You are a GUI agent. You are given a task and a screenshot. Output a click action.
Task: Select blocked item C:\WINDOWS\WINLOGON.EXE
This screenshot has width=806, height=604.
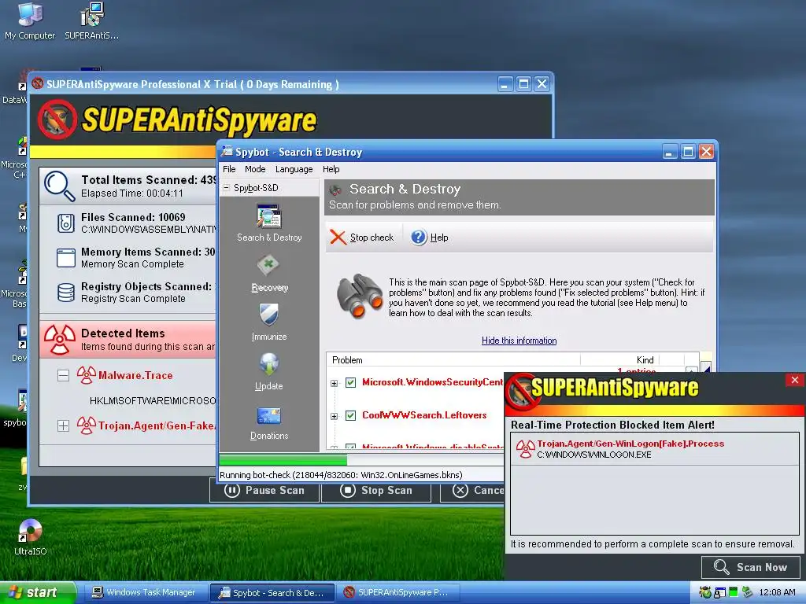tap(593, 455)
